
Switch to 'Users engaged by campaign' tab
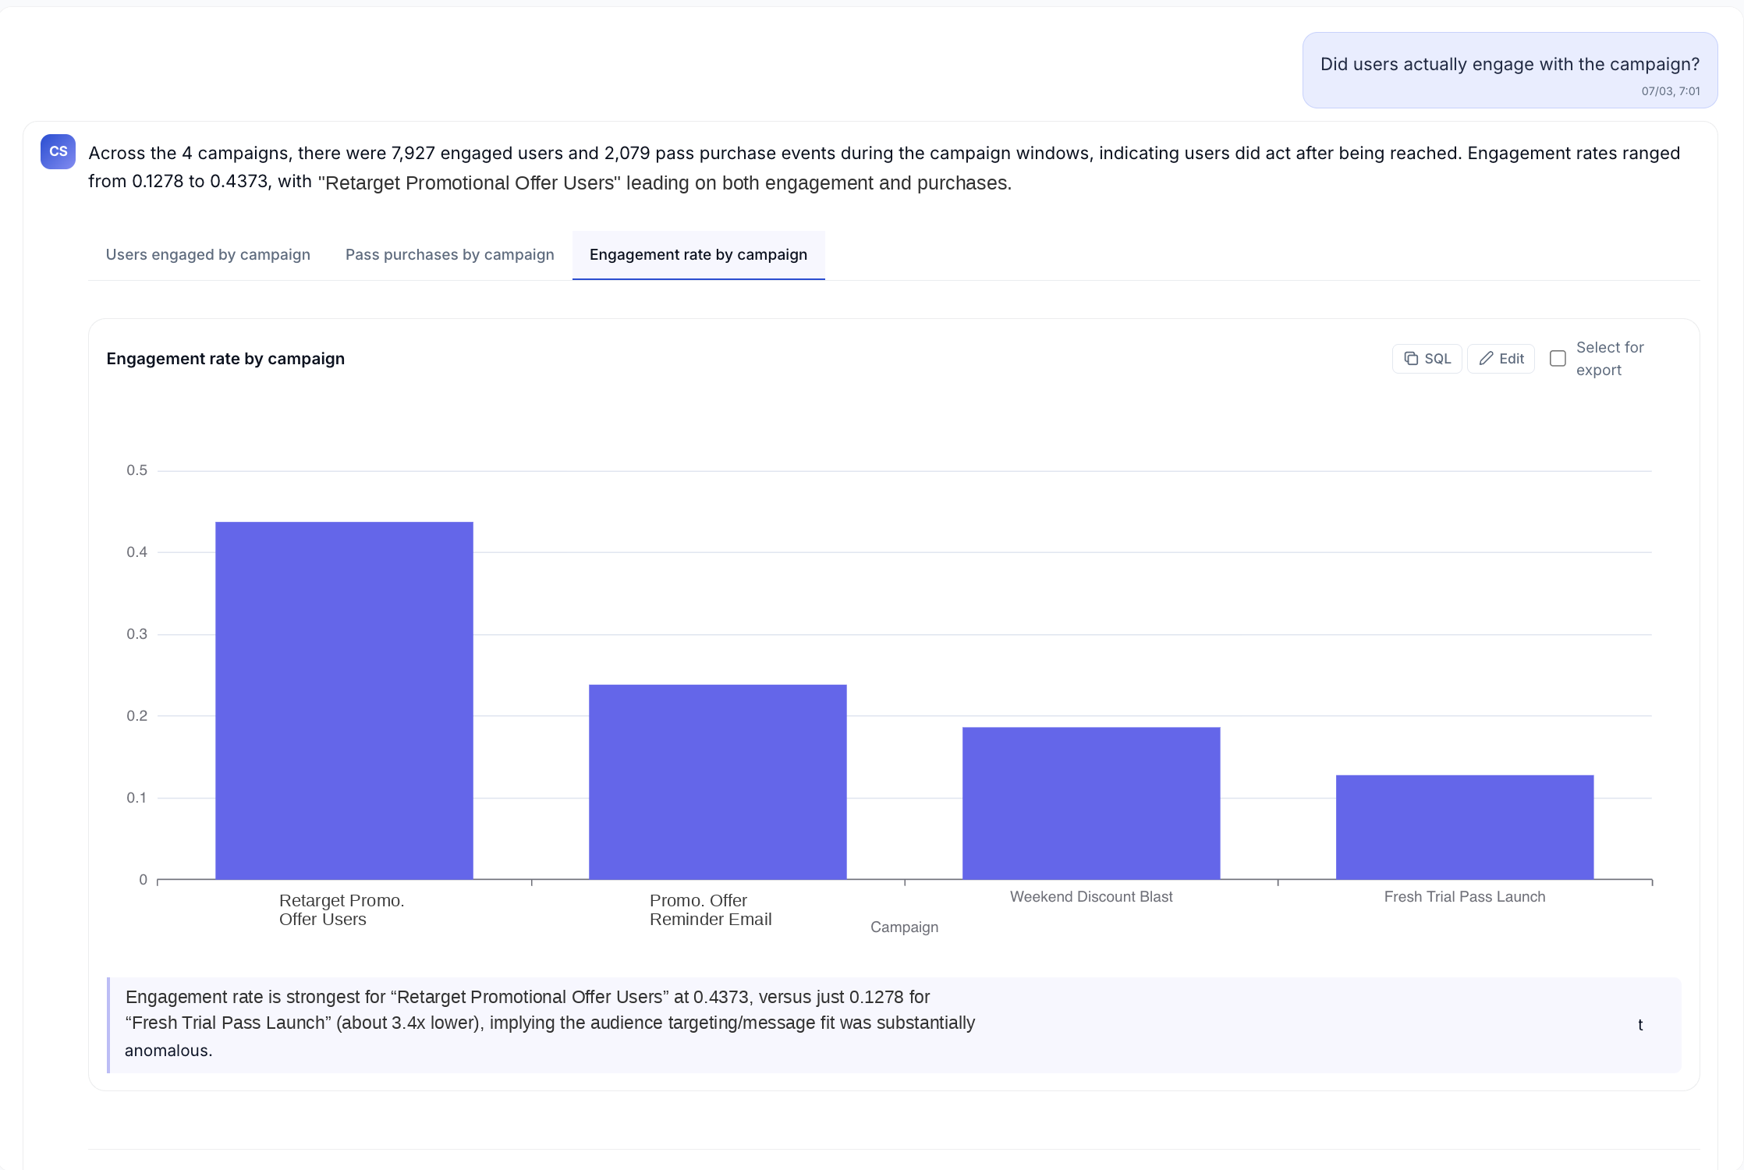[x=207, y=254]
